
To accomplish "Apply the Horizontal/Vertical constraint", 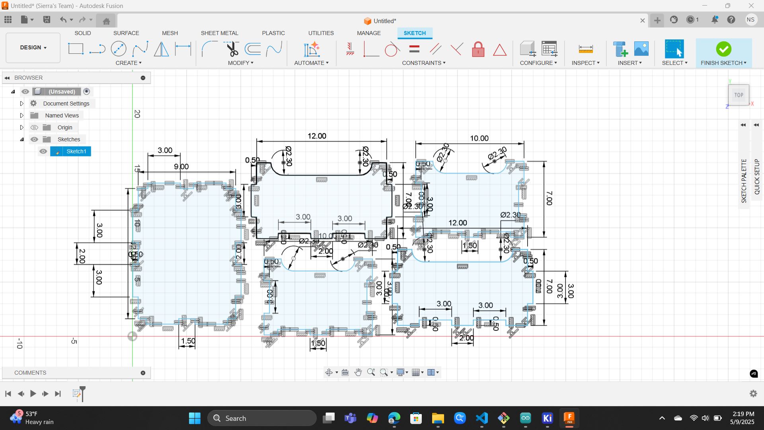I will coord(350,49).
